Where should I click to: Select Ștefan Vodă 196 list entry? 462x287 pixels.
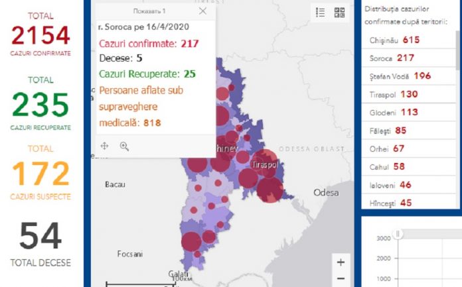400,76
